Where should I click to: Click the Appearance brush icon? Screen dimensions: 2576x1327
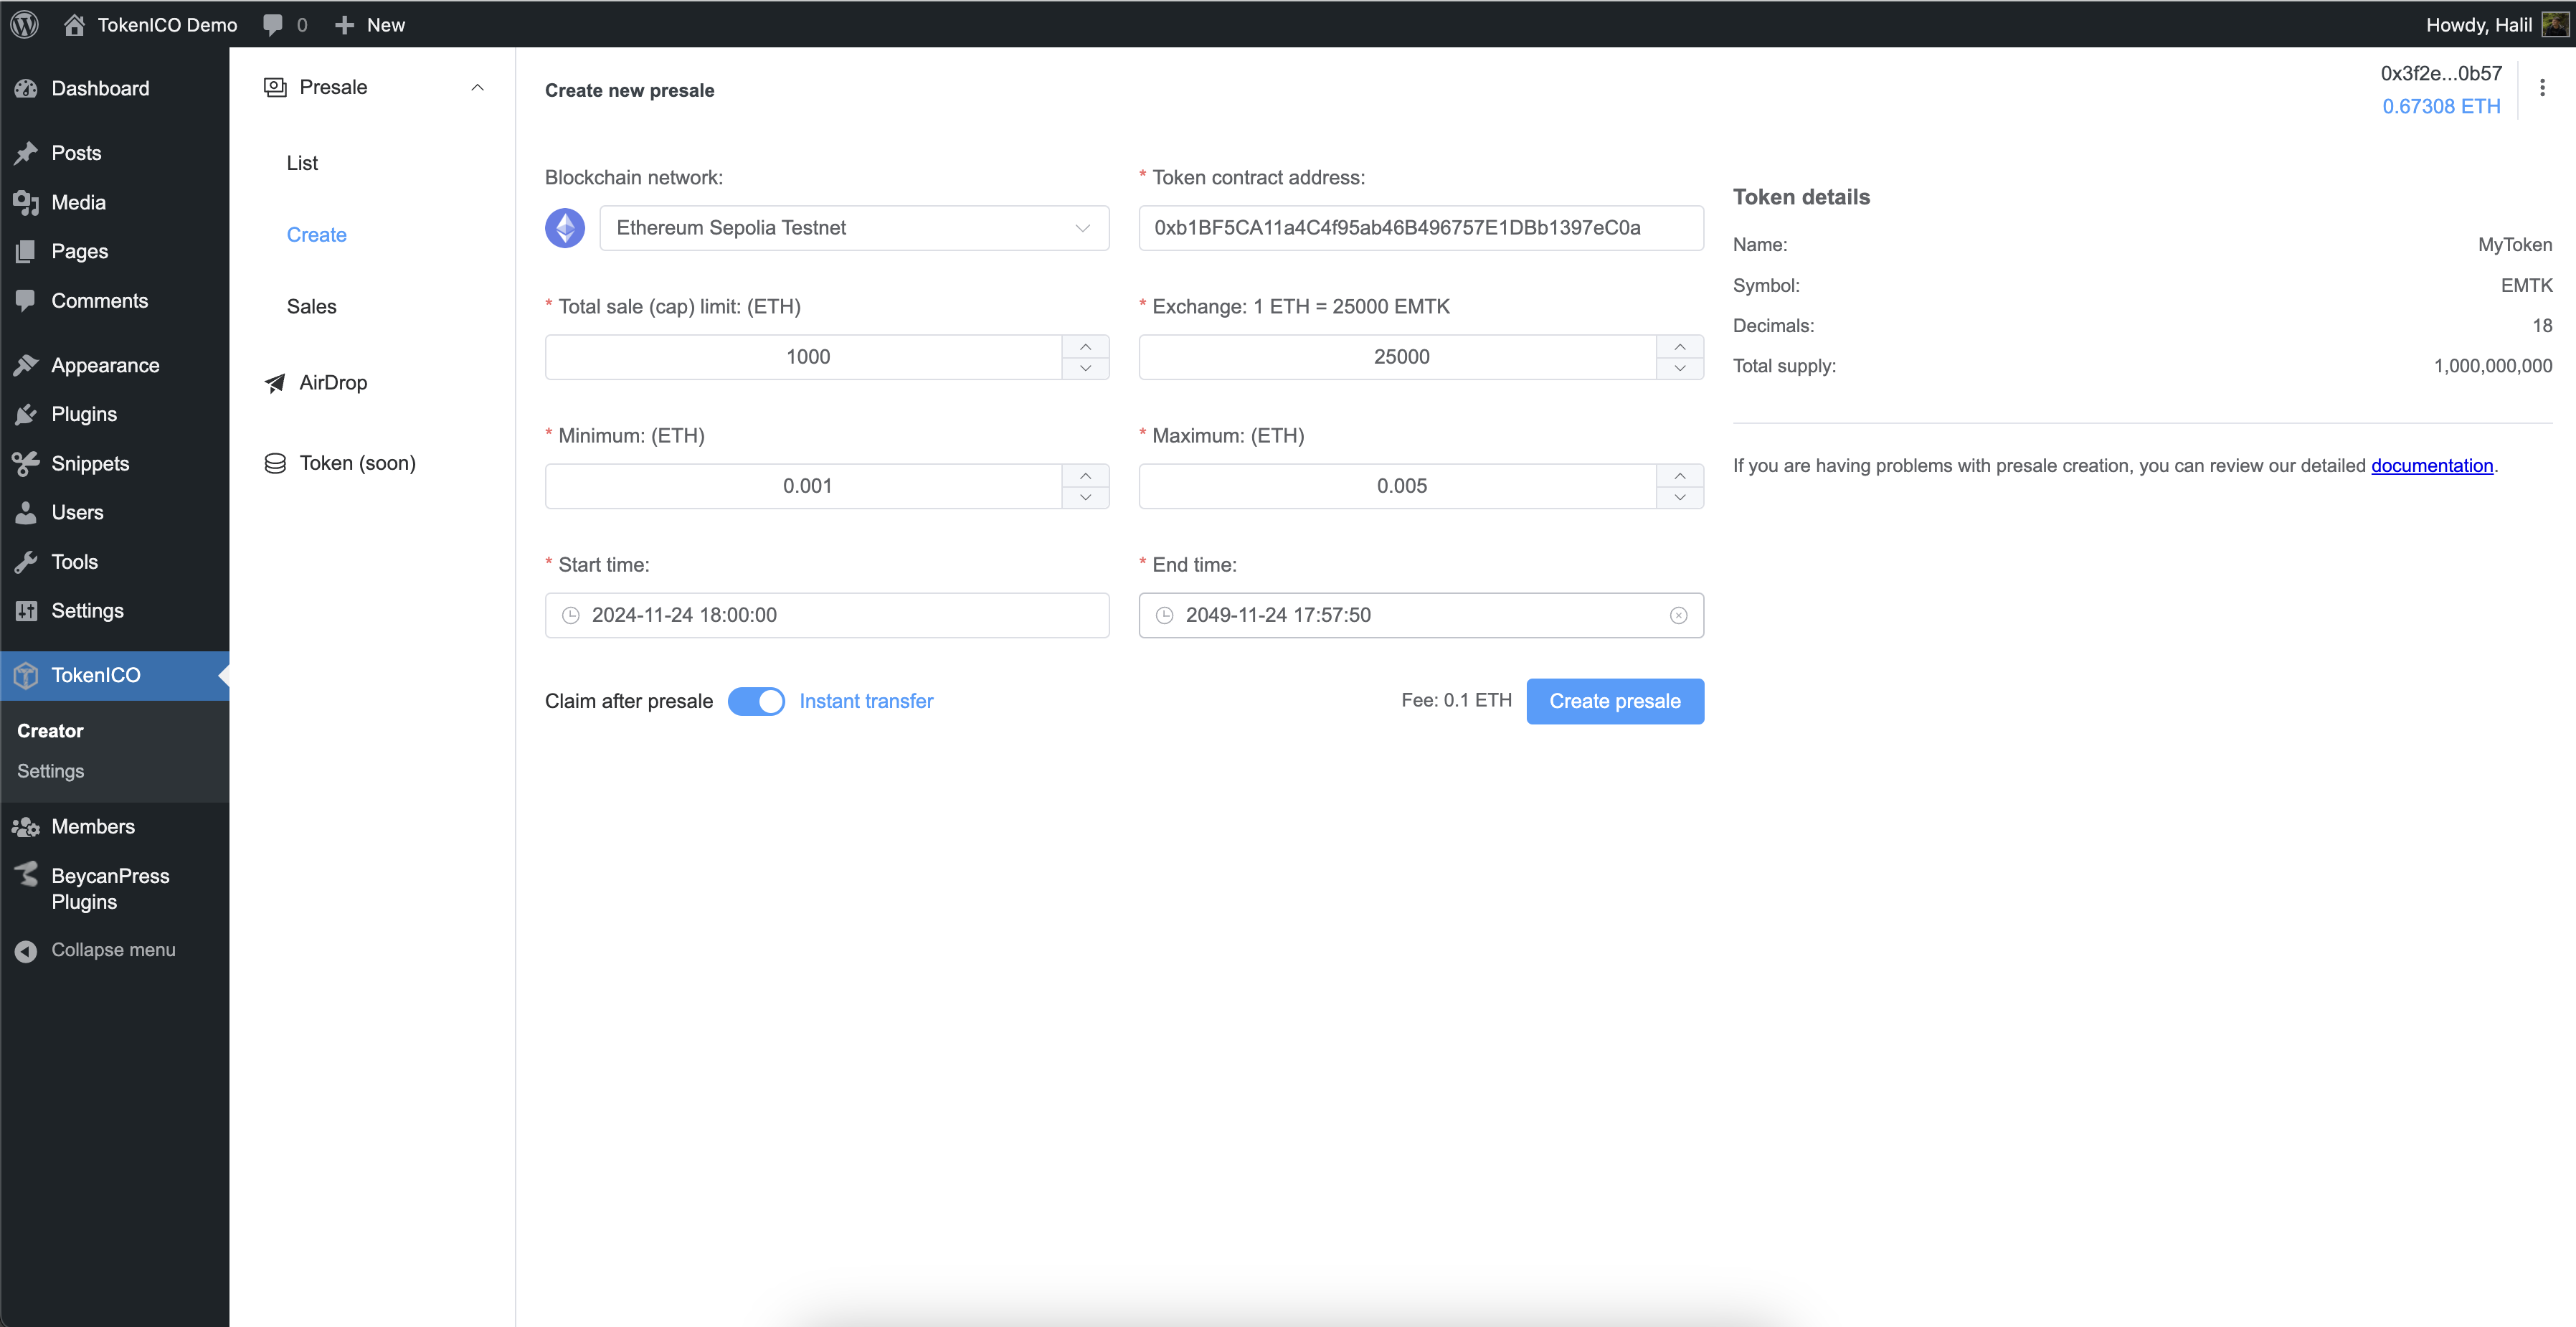(26, 365)
